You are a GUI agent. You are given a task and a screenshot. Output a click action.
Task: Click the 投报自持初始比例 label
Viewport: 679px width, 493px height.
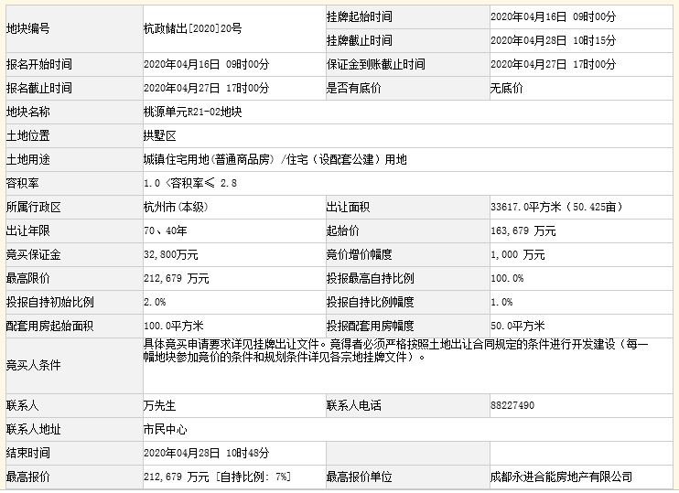click(x=49, y=302)
